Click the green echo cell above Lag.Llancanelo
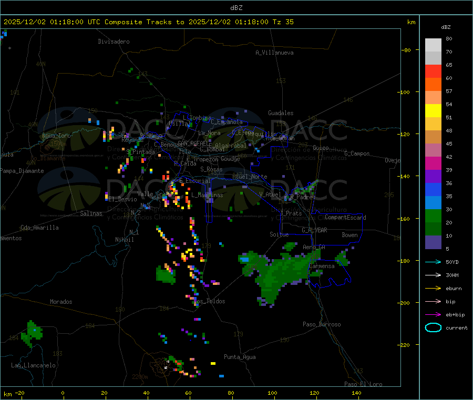This screenshot has width=473, height=400. tap(32, 333)
